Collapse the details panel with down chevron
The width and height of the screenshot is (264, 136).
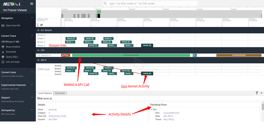(261, 93)
